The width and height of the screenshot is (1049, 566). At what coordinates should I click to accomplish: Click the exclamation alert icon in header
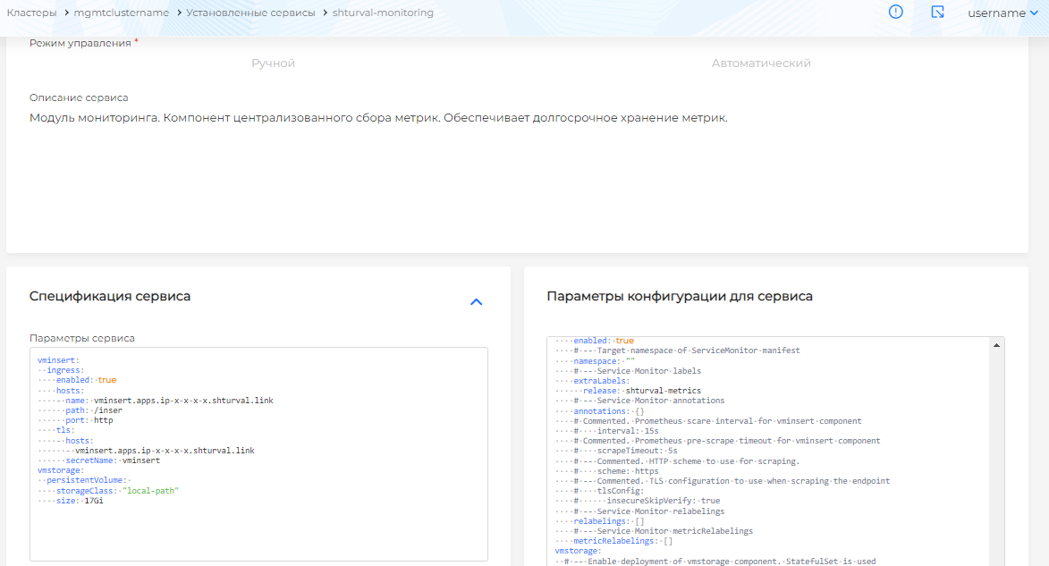895,13
